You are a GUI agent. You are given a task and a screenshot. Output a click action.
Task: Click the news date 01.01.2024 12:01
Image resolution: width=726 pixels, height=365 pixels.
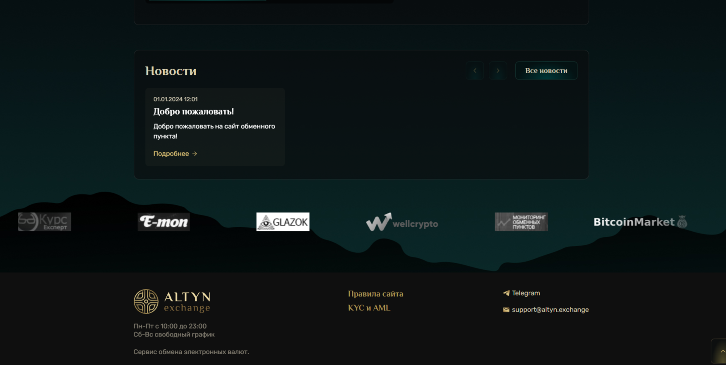point(175,99)
